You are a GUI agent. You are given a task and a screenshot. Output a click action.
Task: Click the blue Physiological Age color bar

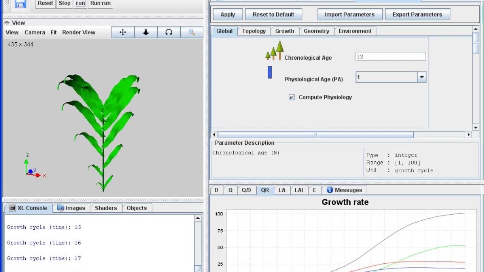click(270, 72)
